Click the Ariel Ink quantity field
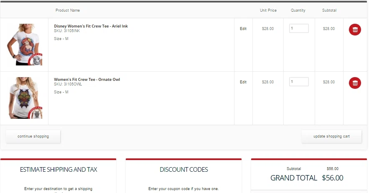The height and width of the screenshot is (193, 369). [x=299, y=28]
